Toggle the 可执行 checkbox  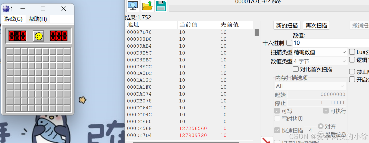(326, 111)
